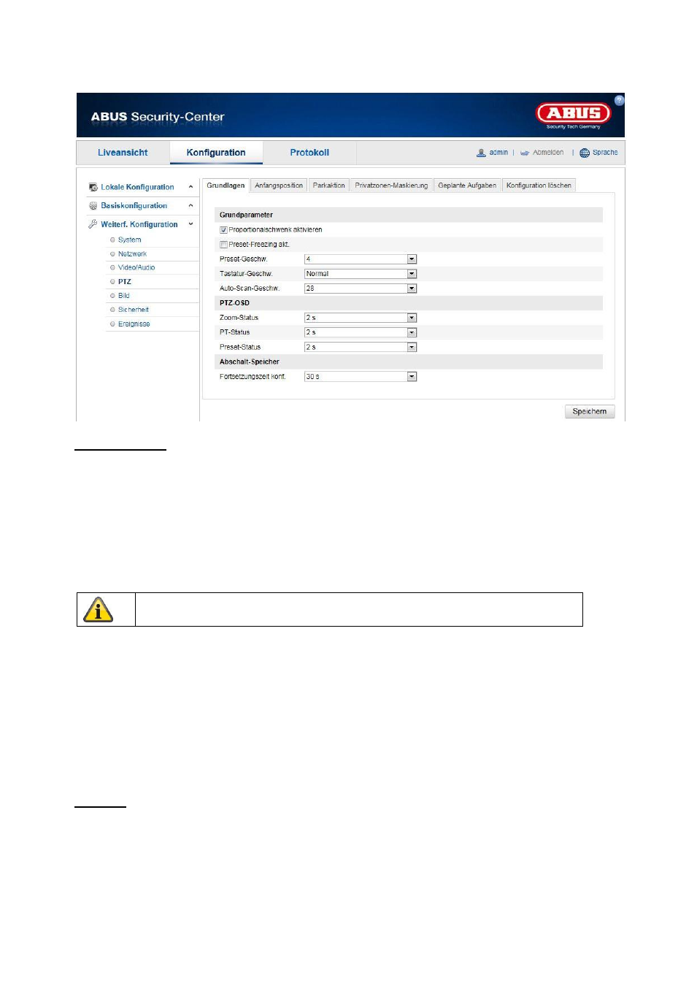Open the Privatzonen-Maskierung tab
This screenshot has height=986, width=697.
point(391,186)
